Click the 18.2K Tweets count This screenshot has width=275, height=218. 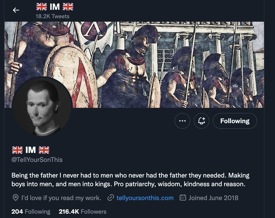tap(52, 16)
